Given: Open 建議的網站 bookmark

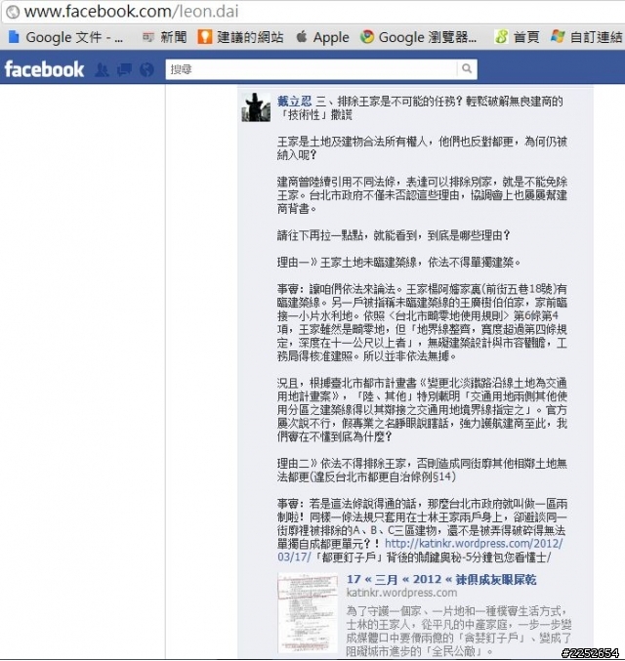Looking at the screenshot, I should tap(240, 37).
